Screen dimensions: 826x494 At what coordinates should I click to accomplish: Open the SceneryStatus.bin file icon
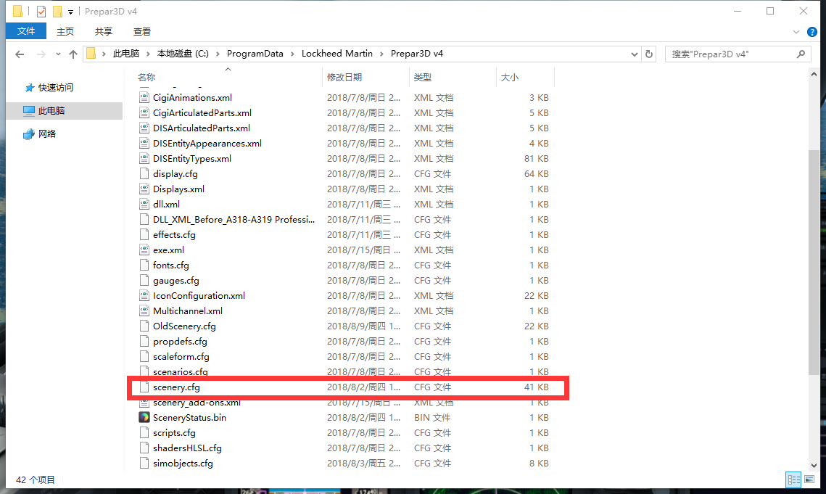pyautogui.click(x=144, y=417)
